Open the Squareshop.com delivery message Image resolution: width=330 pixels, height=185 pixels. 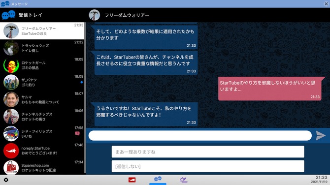pyautogui.click(x=42, y=167)
